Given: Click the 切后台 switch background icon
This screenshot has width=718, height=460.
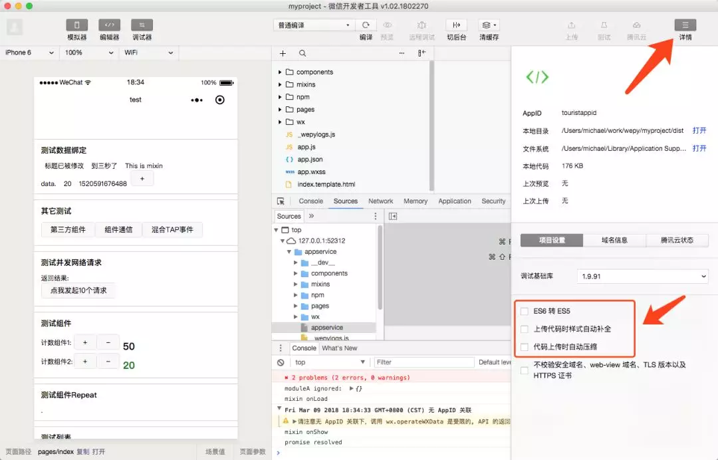Looking at the screenshot, I should click(456, 25).
